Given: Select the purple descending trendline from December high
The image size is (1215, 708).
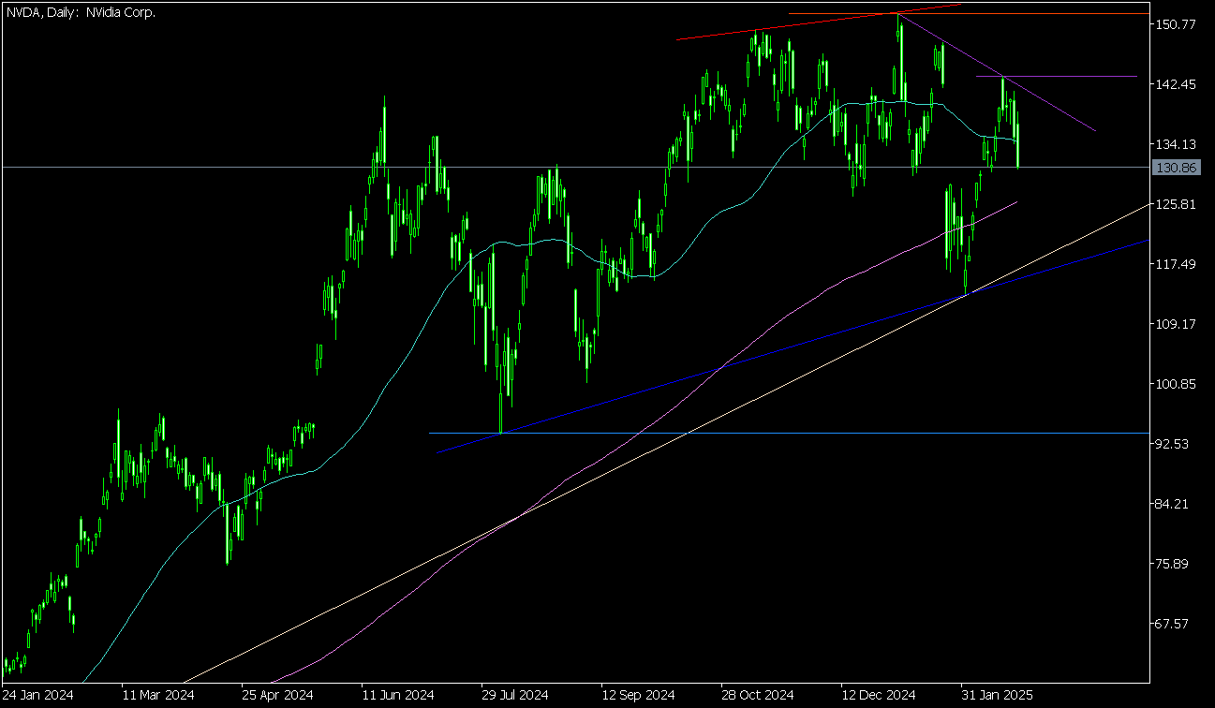Looking at the screenshot, I should [x=997, y=72].
